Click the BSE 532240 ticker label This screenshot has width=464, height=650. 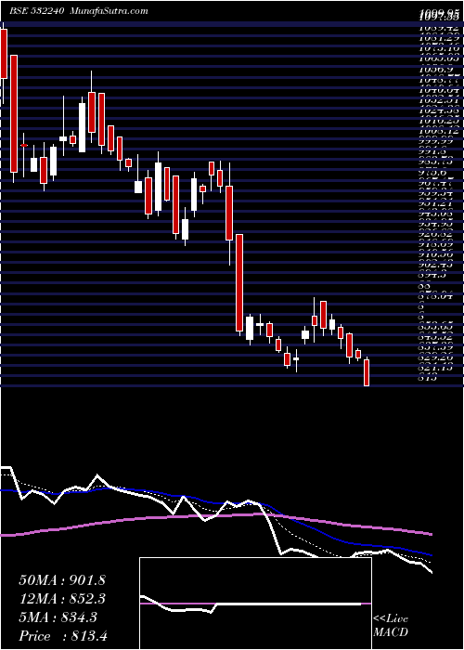coord(36,11)
